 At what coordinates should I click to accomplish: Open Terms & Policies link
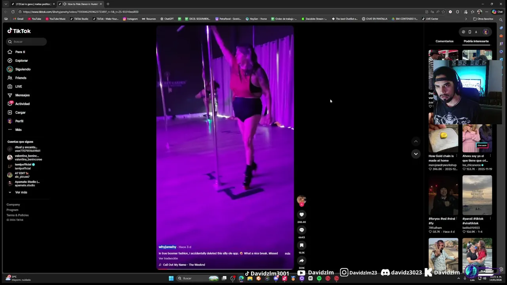[17, 215]
